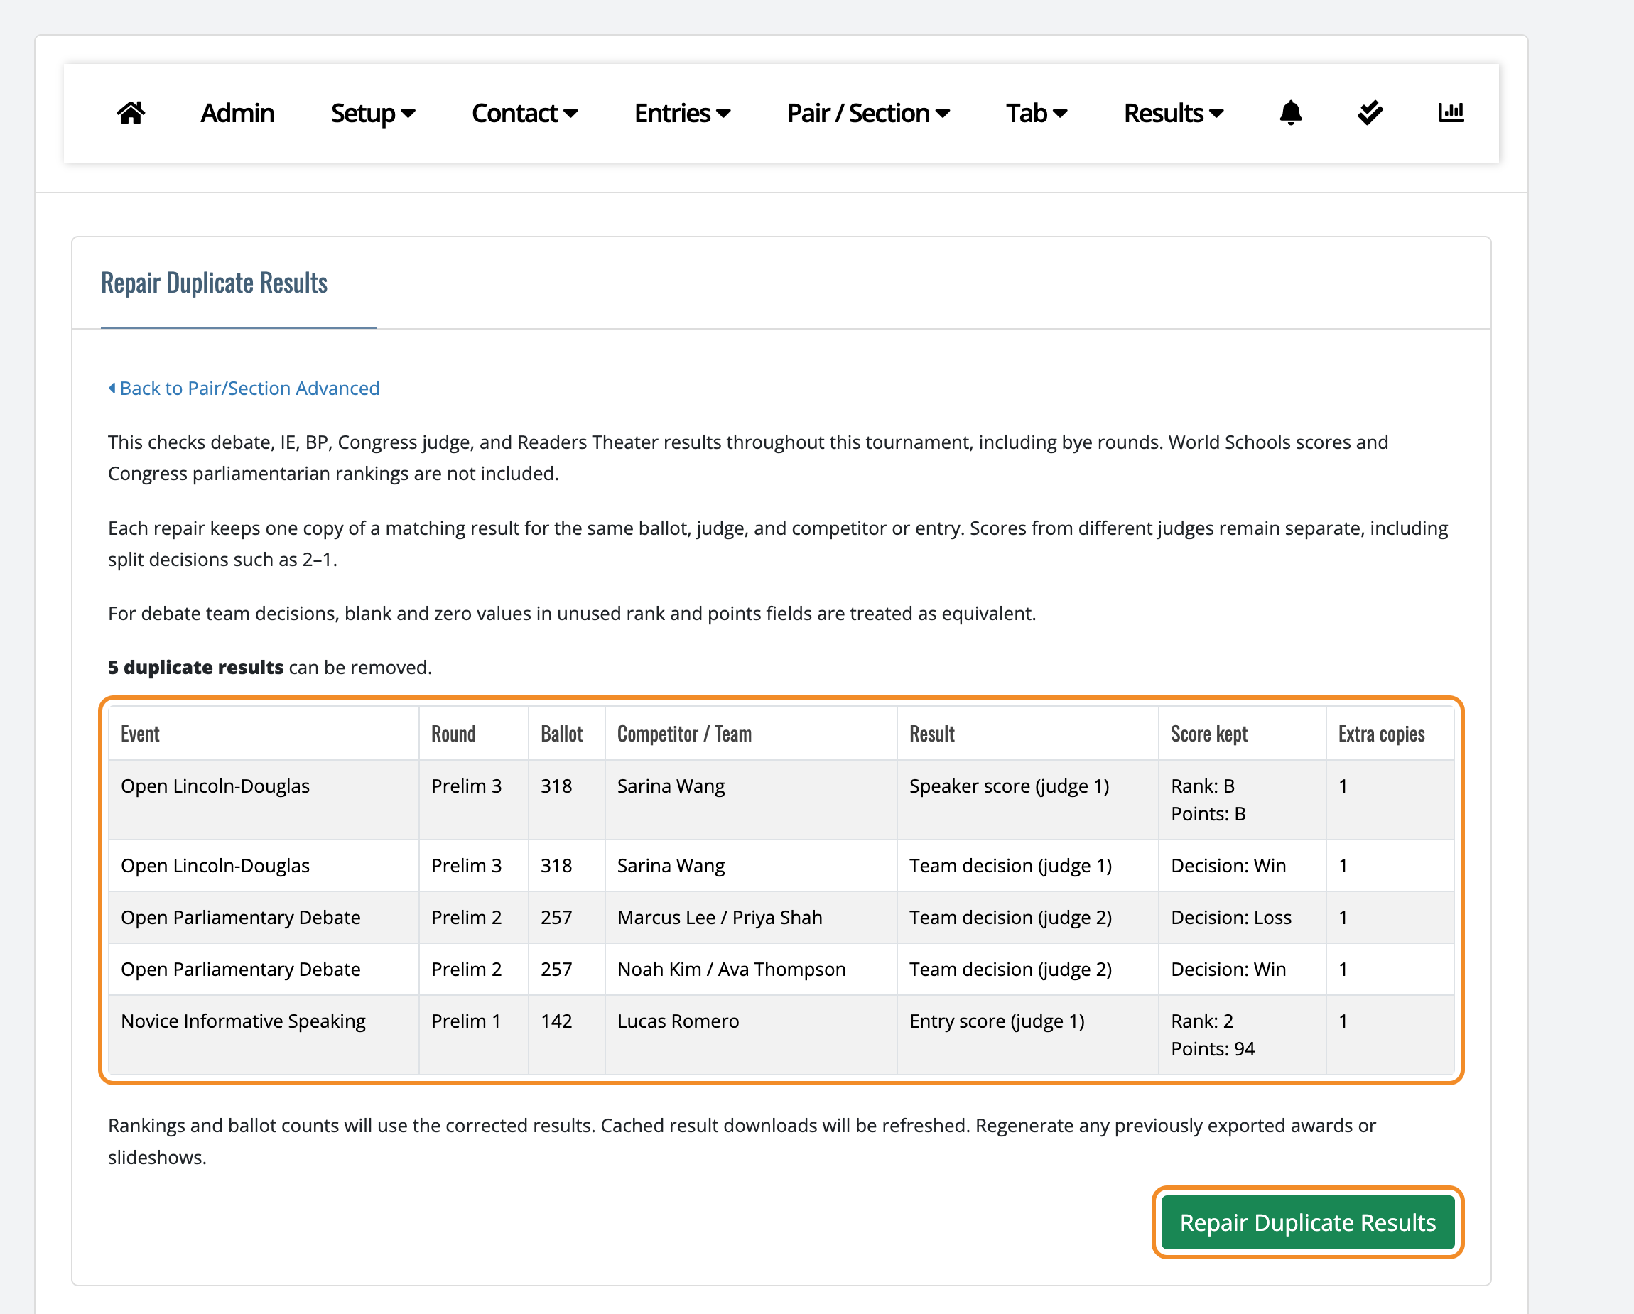Follow Back to Pair/Section Advanced link
Image resolution: width=1634 pixels, height=1314 pixels.
click(243, 388)
